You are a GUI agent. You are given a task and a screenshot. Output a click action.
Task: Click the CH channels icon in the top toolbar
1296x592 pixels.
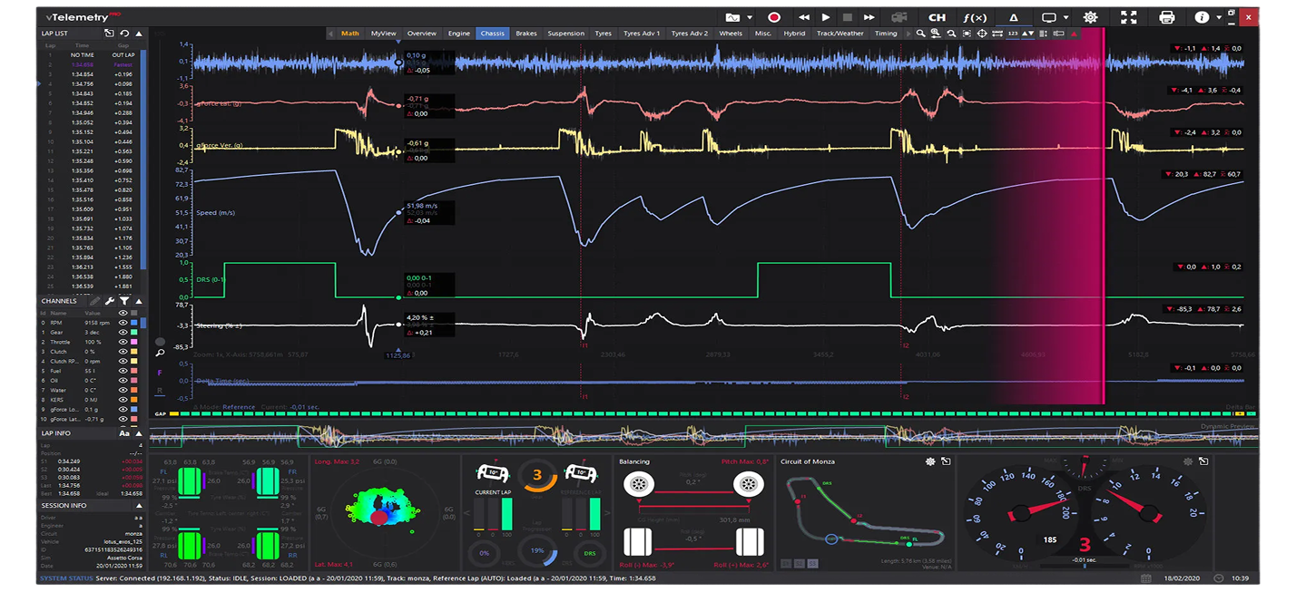pyautogui.click(x=937, y=17)
